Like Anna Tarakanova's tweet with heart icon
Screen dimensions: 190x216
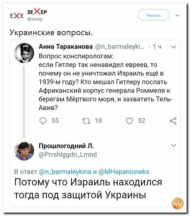(x=130, y=121)
